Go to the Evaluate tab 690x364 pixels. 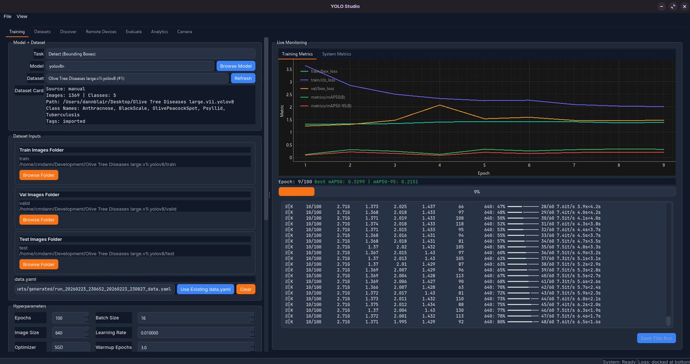(x=134, y=32)
